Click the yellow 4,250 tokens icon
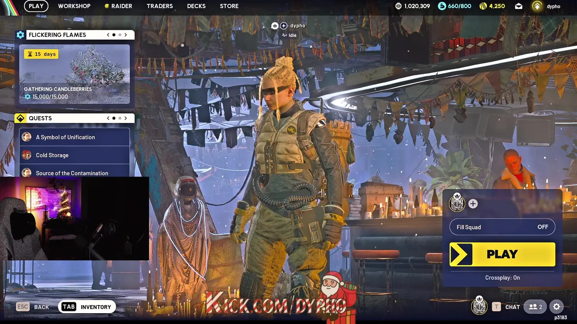 (483, 6)
